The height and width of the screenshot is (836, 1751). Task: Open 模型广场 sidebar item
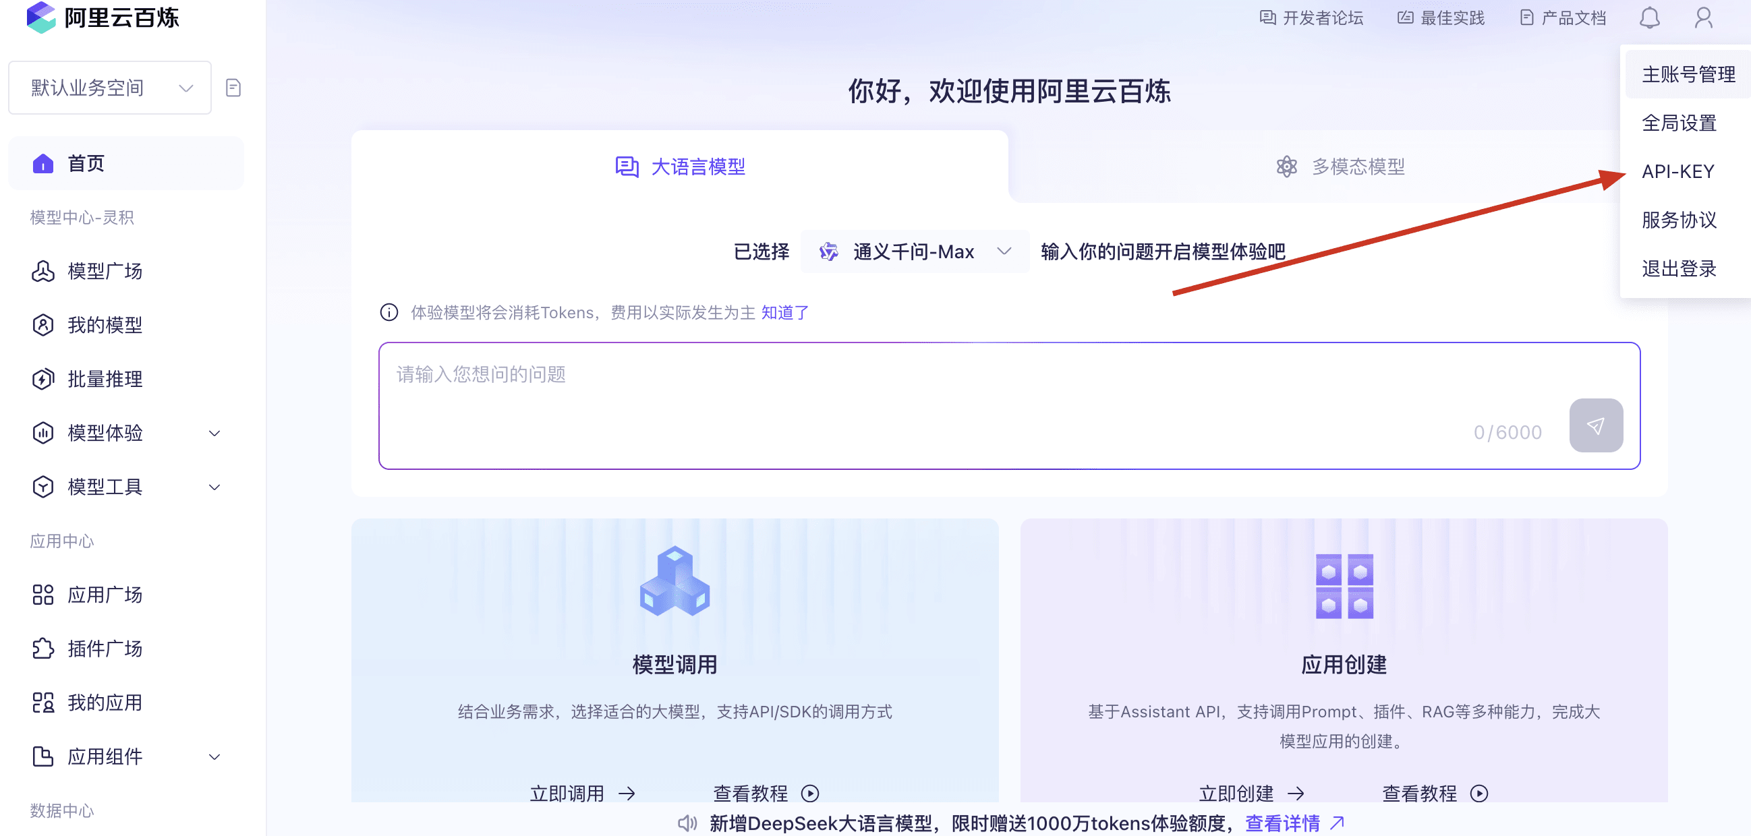[x=126, y=271]
